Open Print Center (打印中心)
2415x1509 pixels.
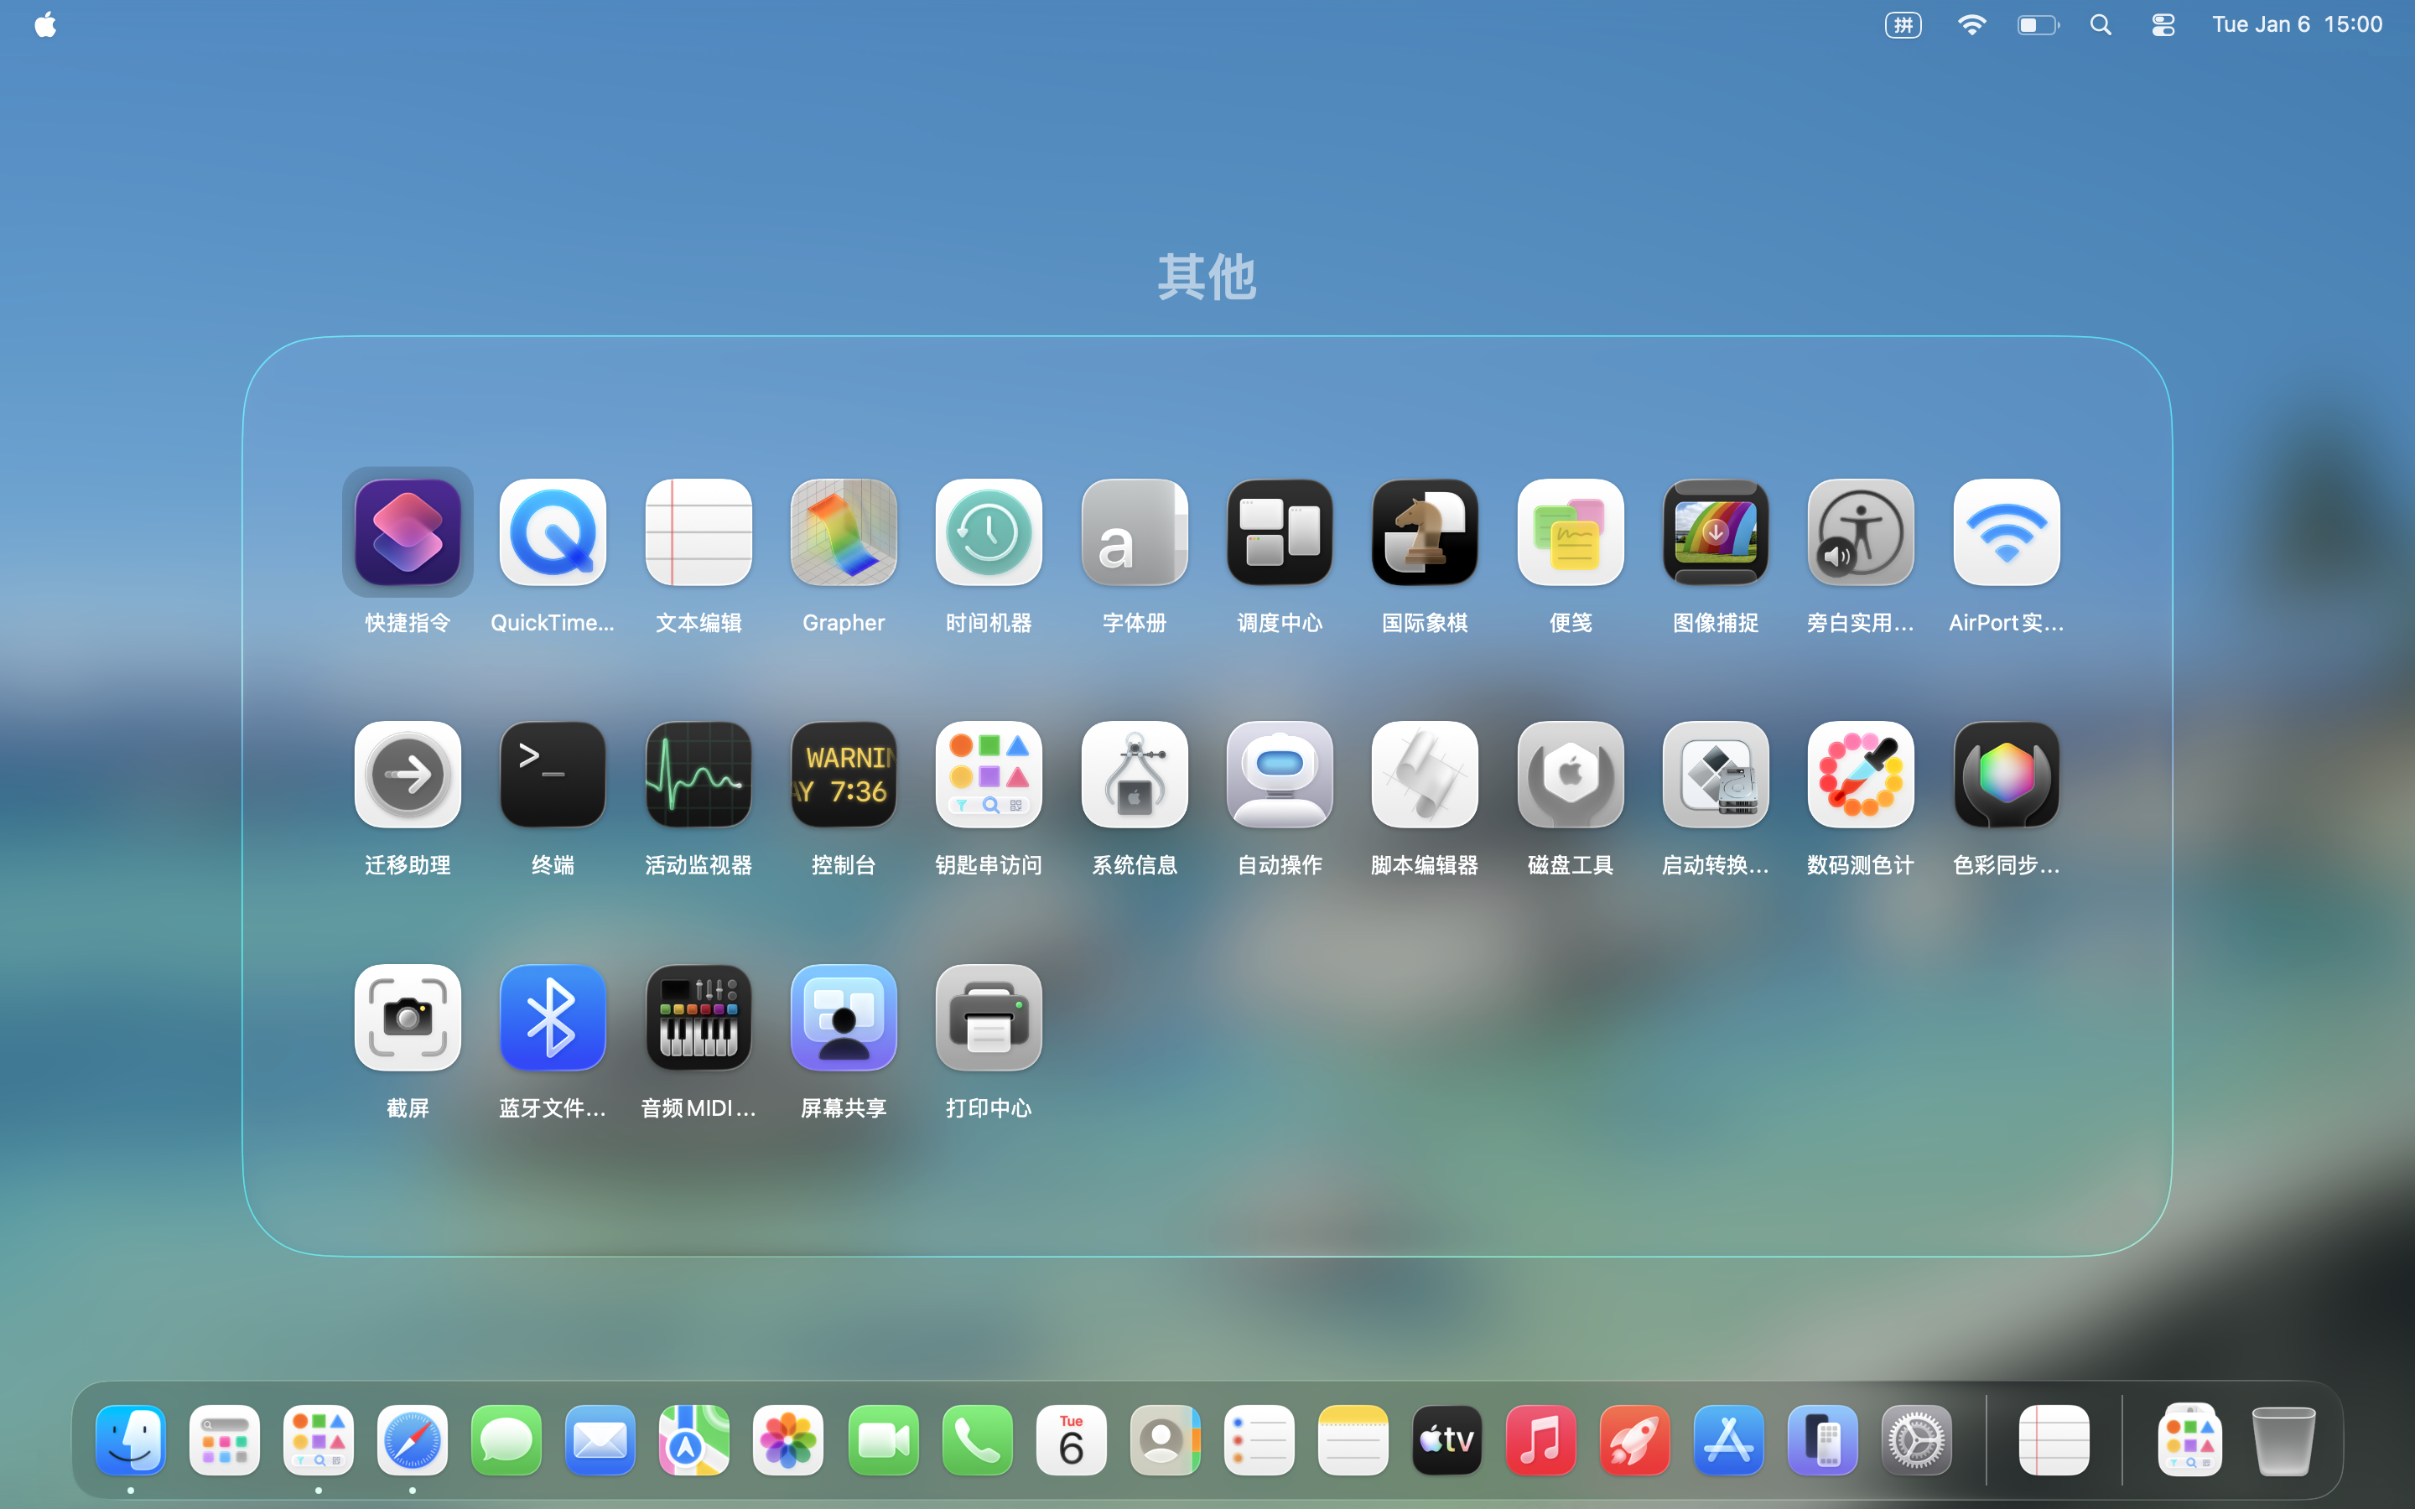(988, 1018)
